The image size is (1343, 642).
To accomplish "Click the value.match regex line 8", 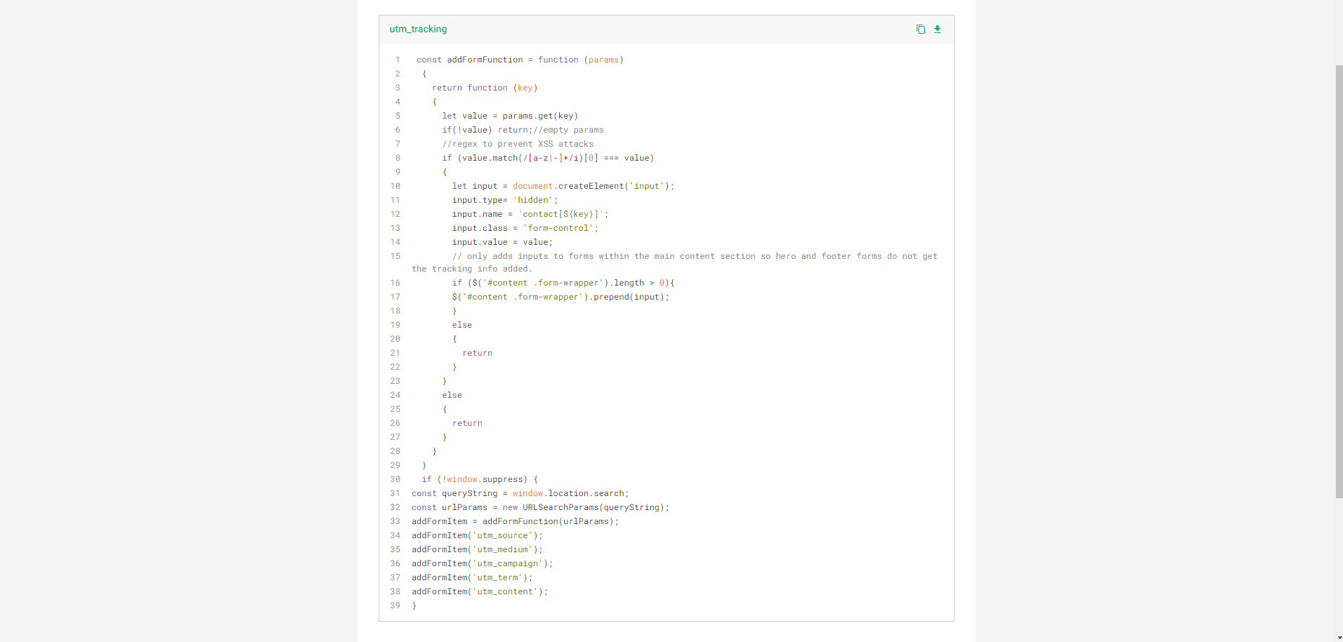I will [x=548, y=158].
